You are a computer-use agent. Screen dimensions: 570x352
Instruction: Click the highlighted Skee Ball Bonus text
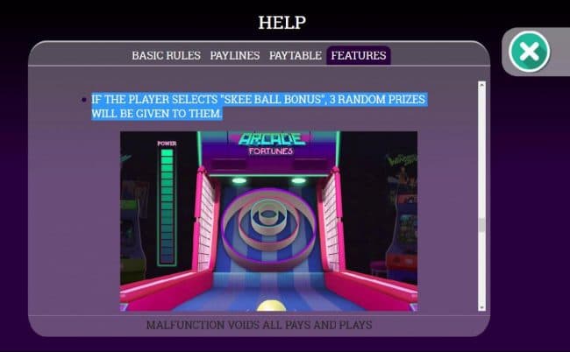pos(258,107)
